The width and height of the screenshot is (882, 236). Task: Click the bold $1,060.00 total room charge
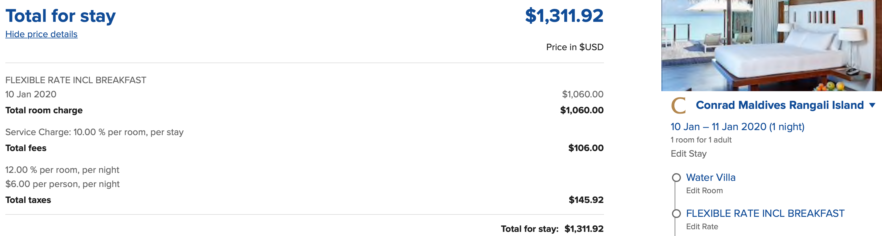(x=581, y=110)
